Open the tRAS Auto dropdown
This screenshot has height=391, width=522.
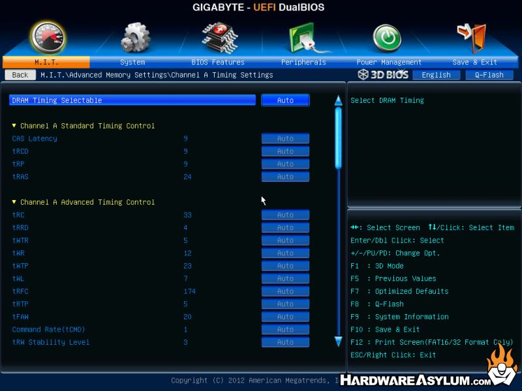click(285, 177)
